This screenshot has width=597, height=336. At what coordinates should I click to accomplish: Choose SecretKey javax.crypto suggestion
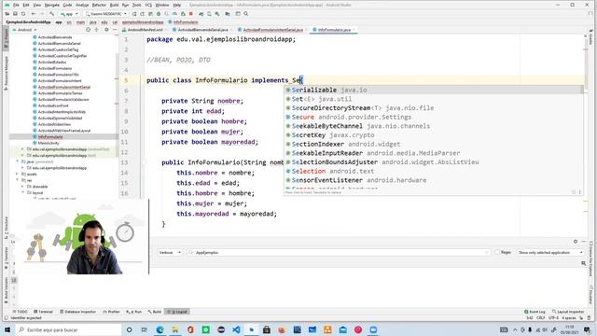click(x=433, y=134)
